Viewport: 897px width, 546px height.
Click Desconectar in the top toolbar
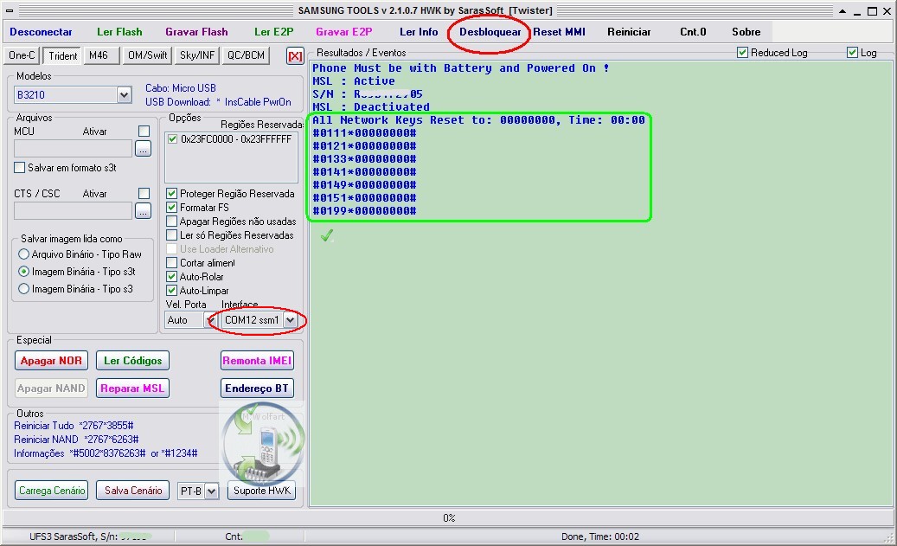point(42,32)
